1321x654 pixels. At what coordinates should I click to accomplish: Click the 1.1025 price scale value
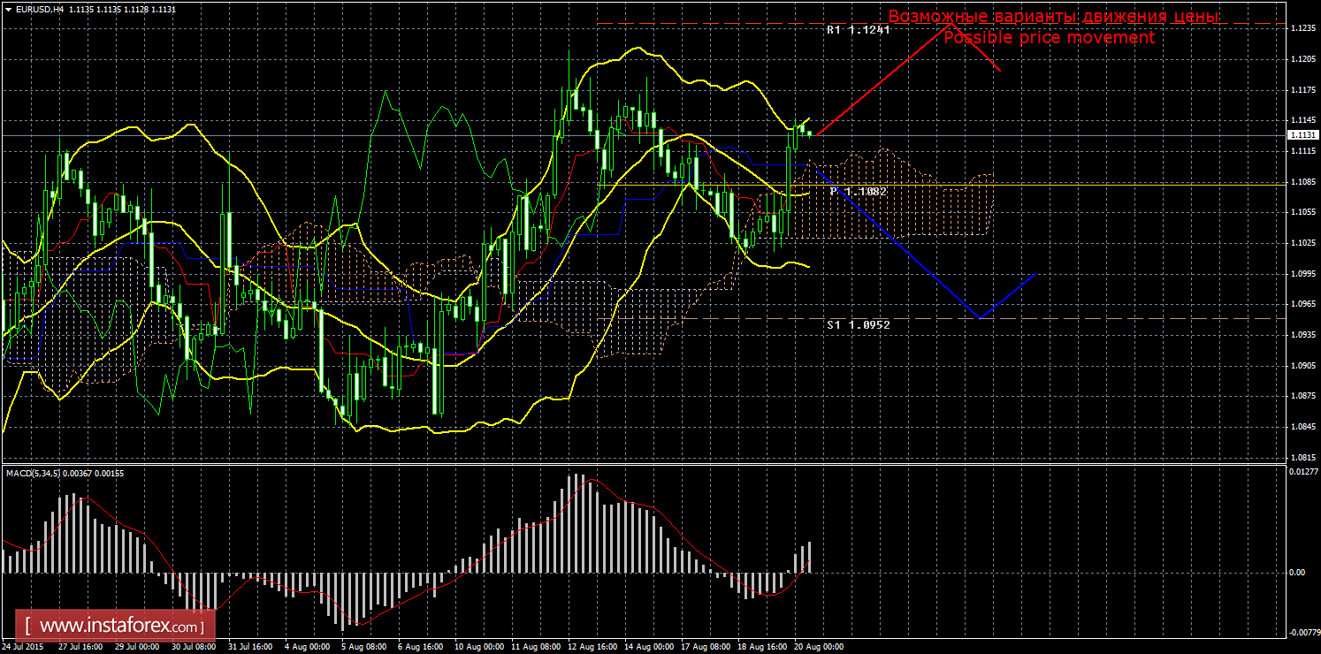[1302, 243]
